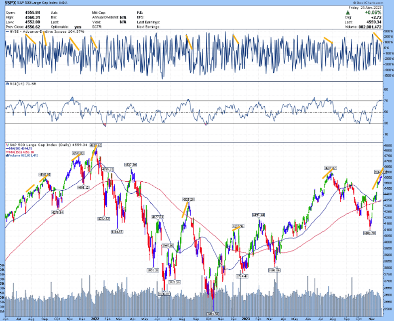Click the 3500 label on price axis

[388, 309]
